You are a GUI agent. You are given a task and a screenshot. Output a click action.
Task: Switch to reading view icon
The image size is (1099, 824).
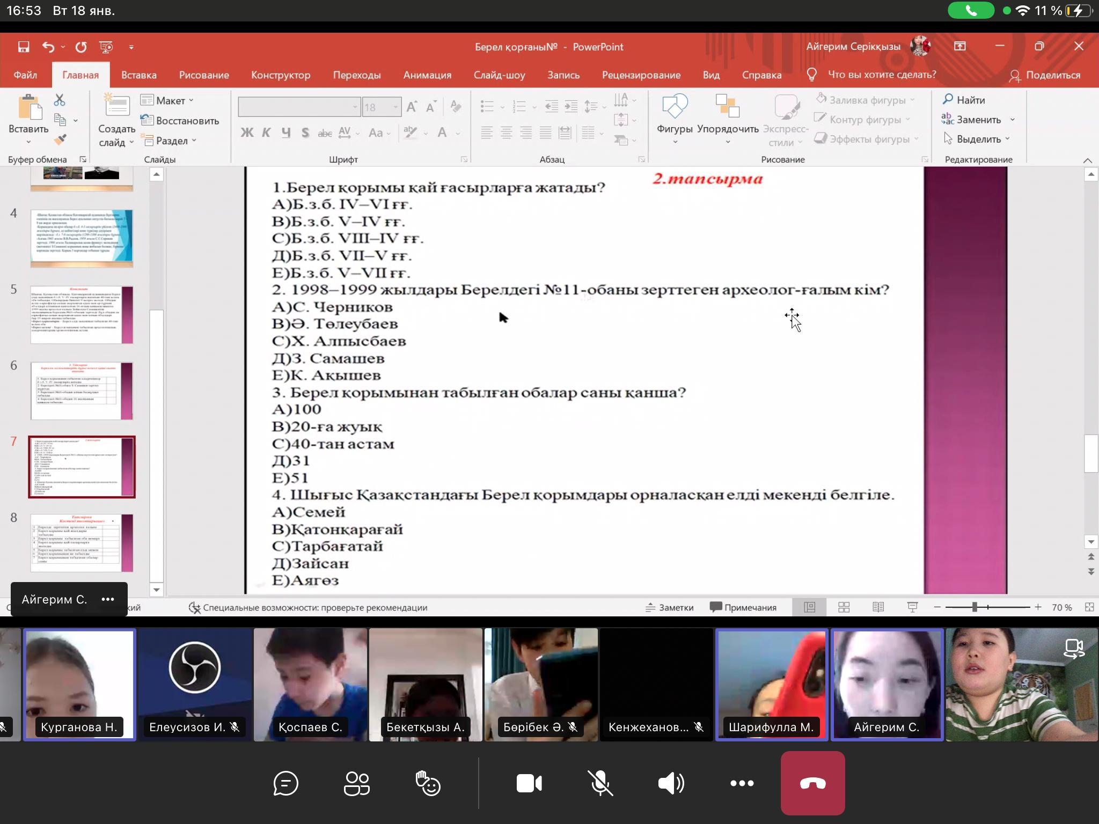click(x=878, y=607)
